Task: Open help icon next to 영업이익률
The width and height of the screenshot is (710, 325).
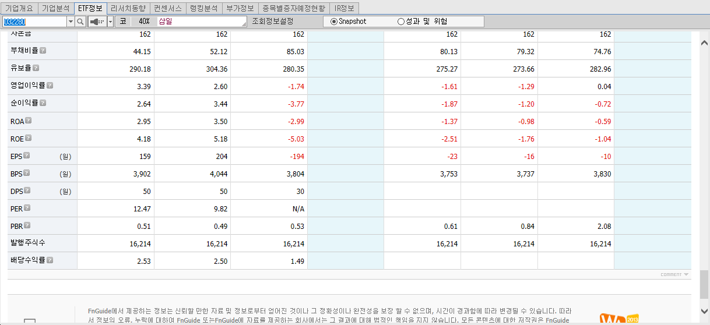Action: [50, 86]
